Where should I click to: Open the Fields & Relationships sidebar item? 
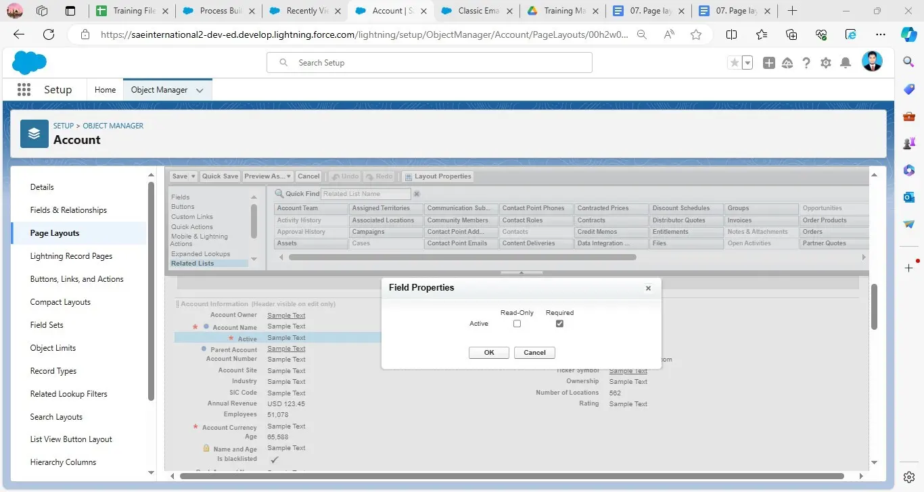(68, 210)
